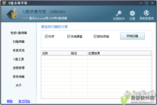Open 免疫U盘病毒 in sidebar
The width and height of the screenshot is (157, 105).
pos(19,33)
